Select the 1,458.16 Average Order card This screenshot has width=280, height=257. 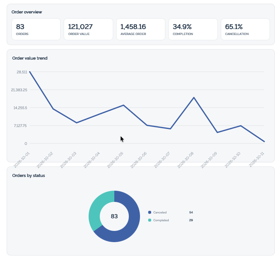click(x=141, y=29)
